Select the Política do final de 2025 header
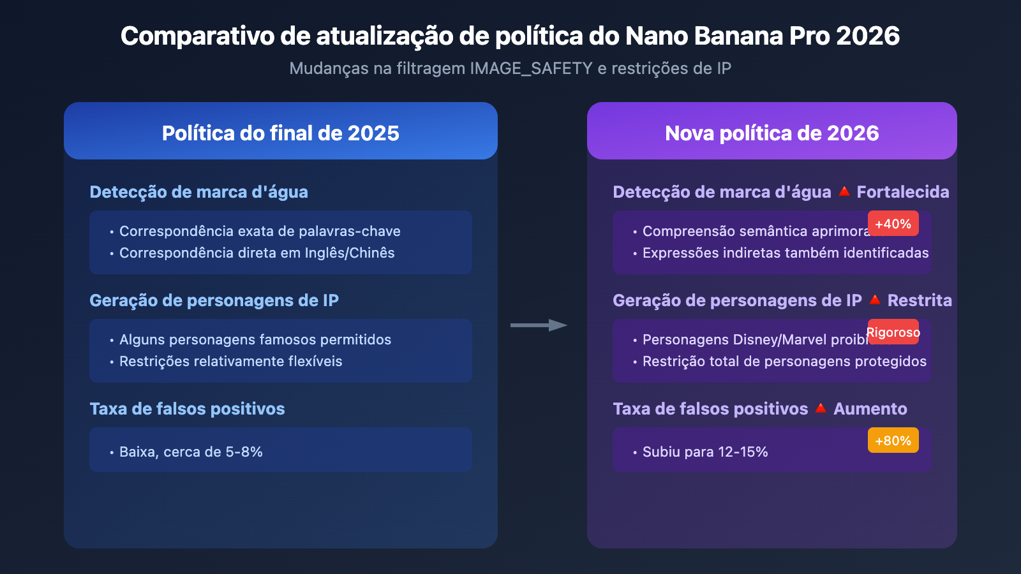Viewport: 1021px width, 574px height. (x=281, y=133)
